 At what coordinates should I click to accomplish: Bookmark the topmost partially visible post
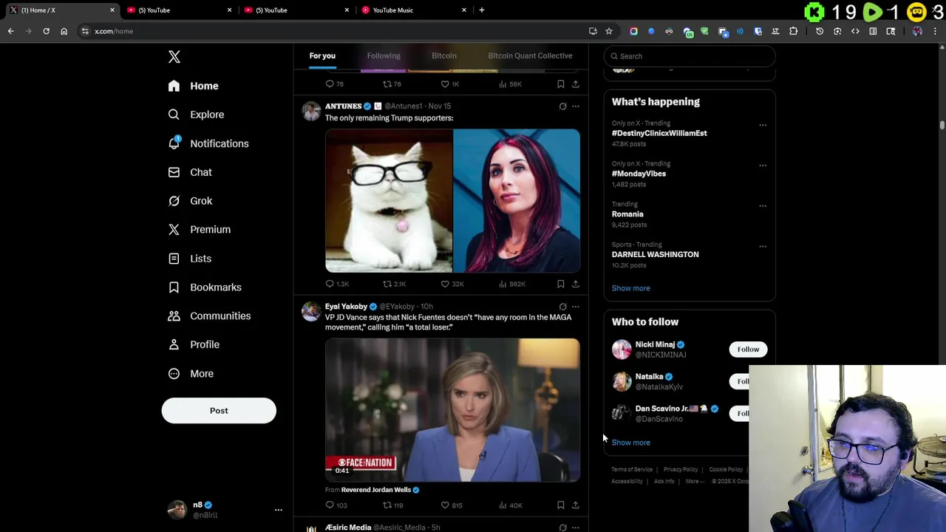[x=561, y=84]
